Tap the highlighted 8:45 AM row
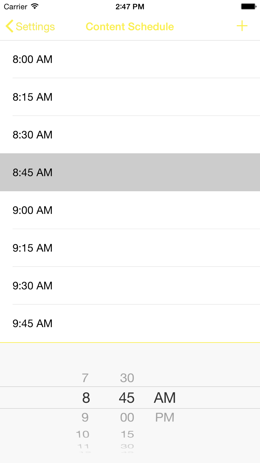260x463 pixels. [130, 172]
